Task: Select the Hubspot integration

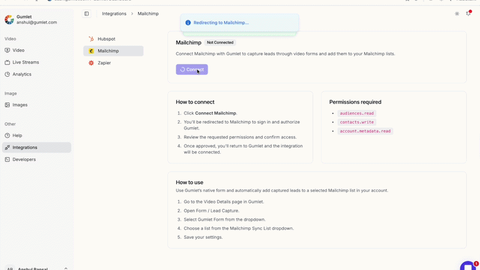Action: pyautogui.click(x=113, y=39)
